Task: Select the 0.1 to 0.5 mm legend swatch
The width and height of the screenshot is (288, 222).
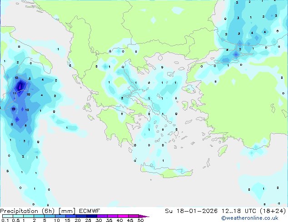Action: tap(8, 216)
